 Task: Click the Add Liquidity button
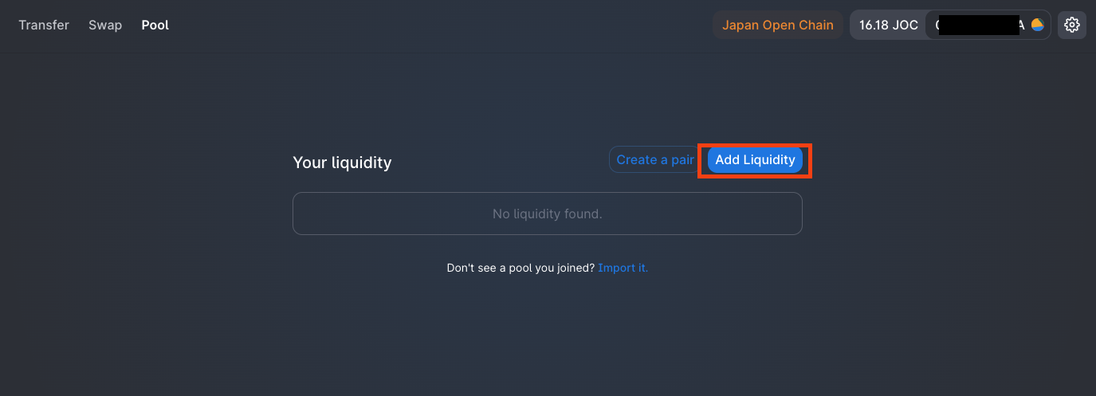pos(755,159)
